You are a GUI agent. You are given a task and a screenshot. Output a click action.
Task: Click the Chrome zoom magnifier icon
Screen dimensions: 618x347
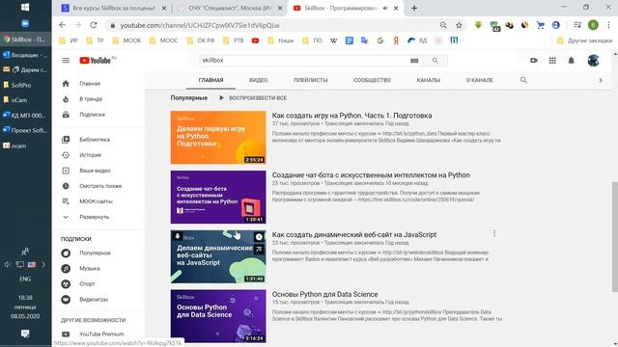point(443,25)
